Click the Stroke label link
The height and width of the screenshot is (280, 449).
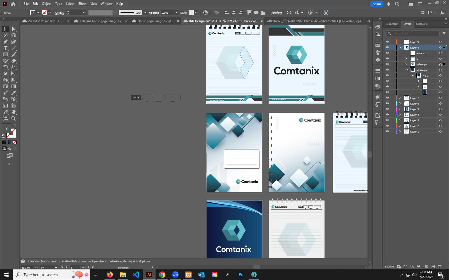pyautogui.click(x=59, y=13)
